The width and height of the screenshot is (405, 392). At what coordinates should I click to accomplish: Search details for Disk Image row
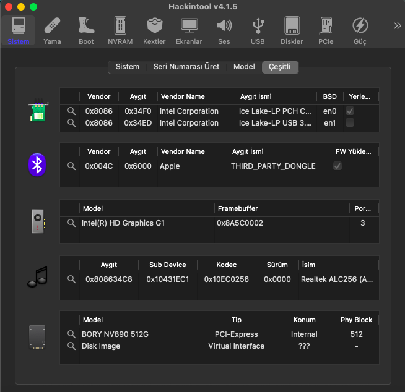[72, 346]
